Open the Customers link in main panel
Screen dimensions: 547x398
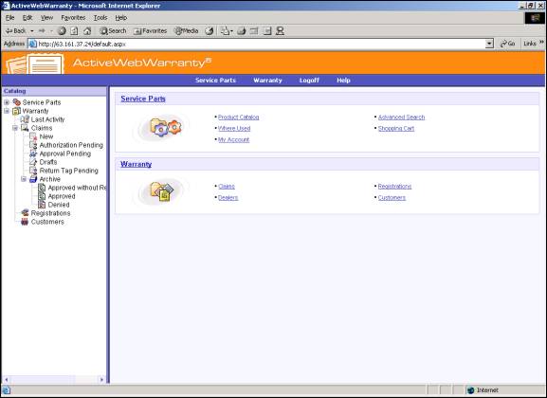392,198
